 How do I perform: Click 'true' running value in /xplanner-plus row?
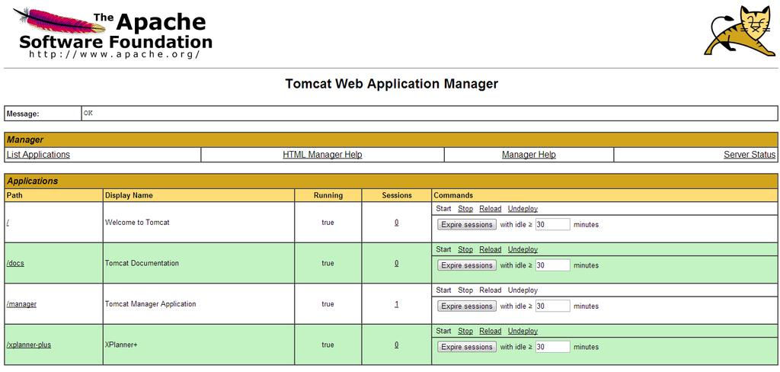328,345
